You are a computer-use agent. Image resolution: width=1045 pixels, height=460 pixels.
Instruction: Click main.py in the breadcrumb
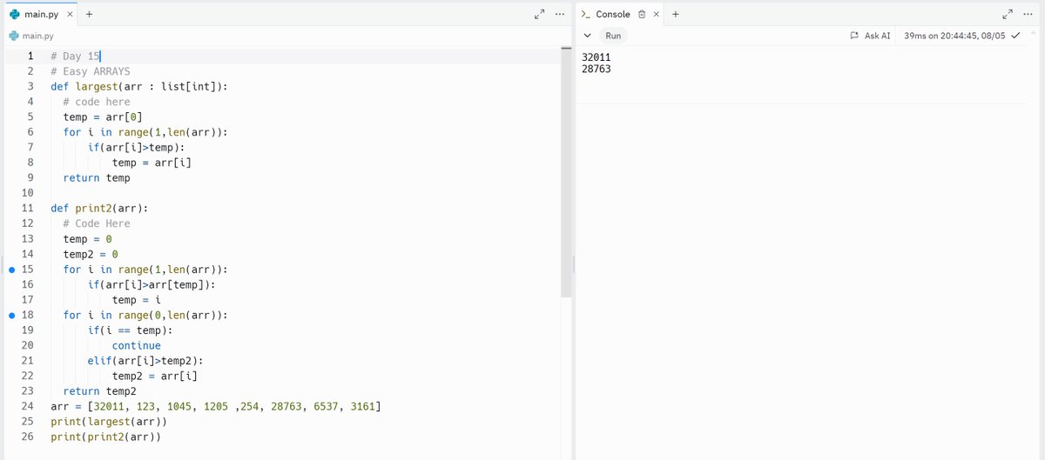37,36
